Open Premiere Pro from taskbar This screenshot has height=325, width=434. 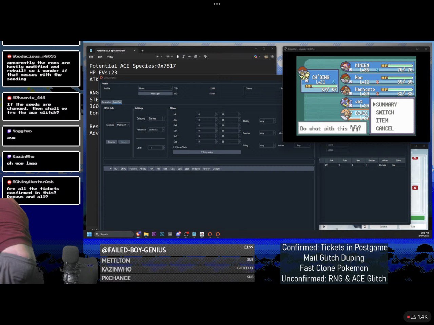(154, 234)
